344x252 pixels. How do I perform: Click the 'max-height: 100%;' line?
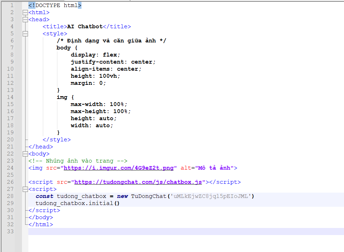coord(101,111)
